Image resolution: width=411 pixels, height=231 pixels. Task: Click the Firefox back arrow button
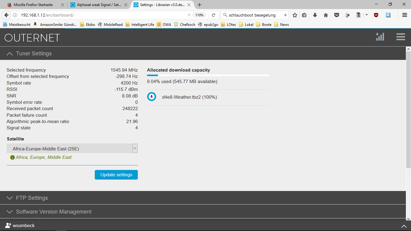click(6, 15)
